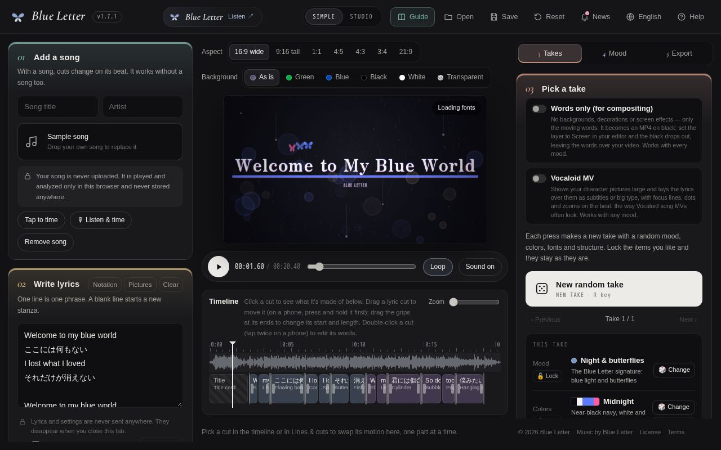Select 9:16 tall aspect

click(288, 52)
